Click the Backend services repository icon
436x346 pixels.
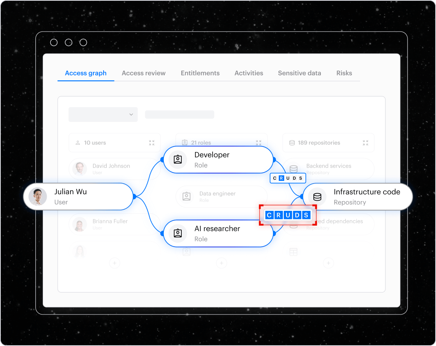[294, 169]
